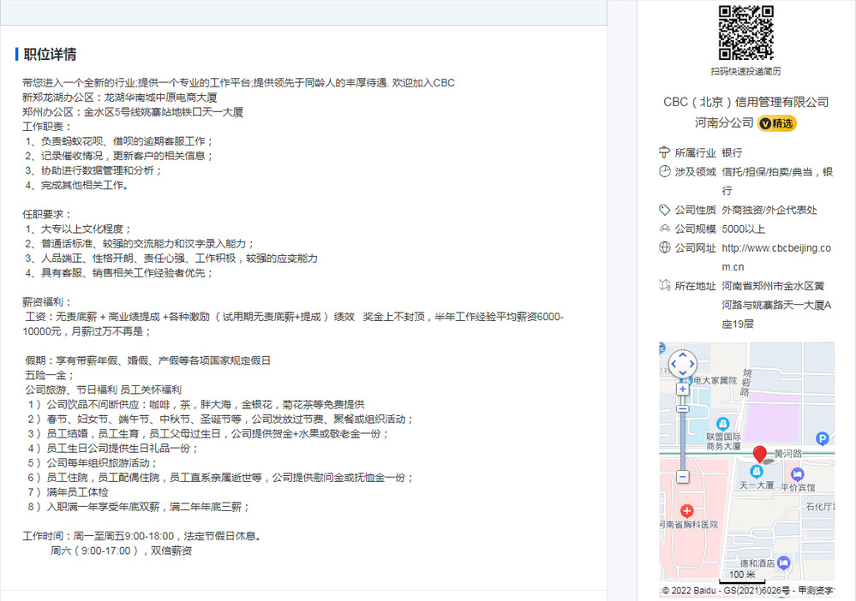Click the 公司规模 people icon
Image resolution: width=856 pixels, height=601 pixels.
[664, 229]
